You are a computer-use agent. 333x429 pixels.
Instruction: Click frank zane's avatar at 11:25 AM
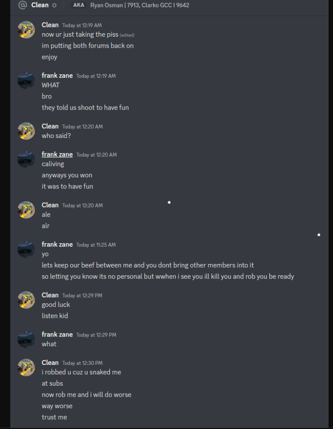(26, 249)
